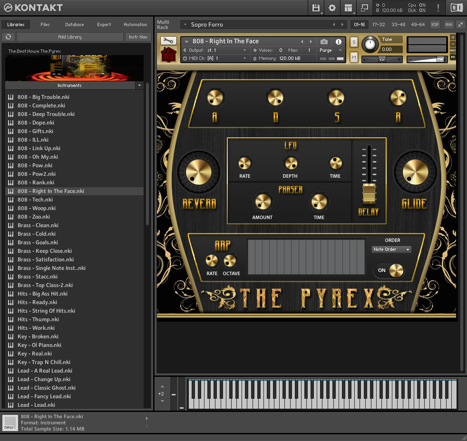Click the Add Library button

(x=70, y=37)
